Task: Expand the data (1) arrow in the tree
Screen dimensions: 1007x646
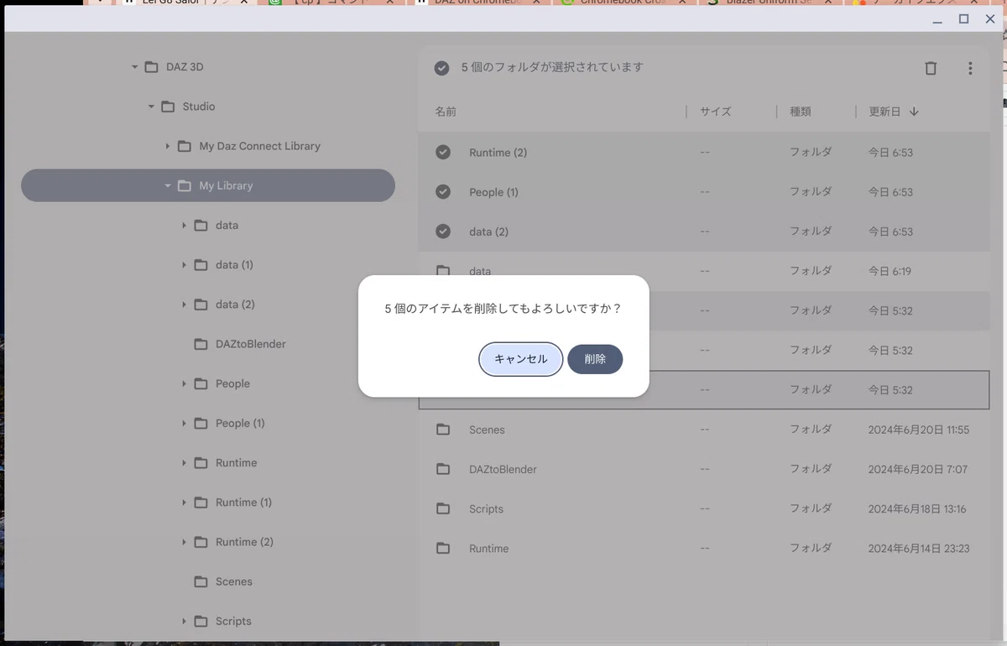Action: coord(184,264)
